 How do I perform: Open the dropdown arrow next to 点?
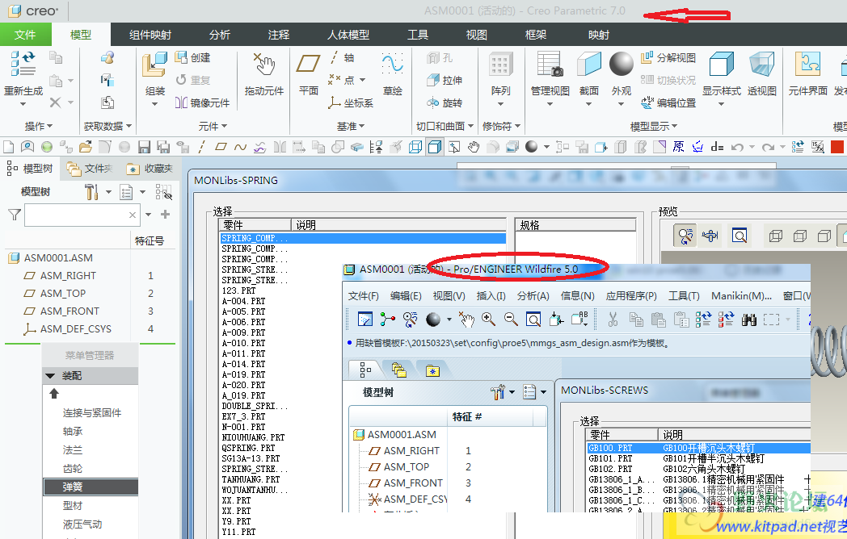click(362, 80)
